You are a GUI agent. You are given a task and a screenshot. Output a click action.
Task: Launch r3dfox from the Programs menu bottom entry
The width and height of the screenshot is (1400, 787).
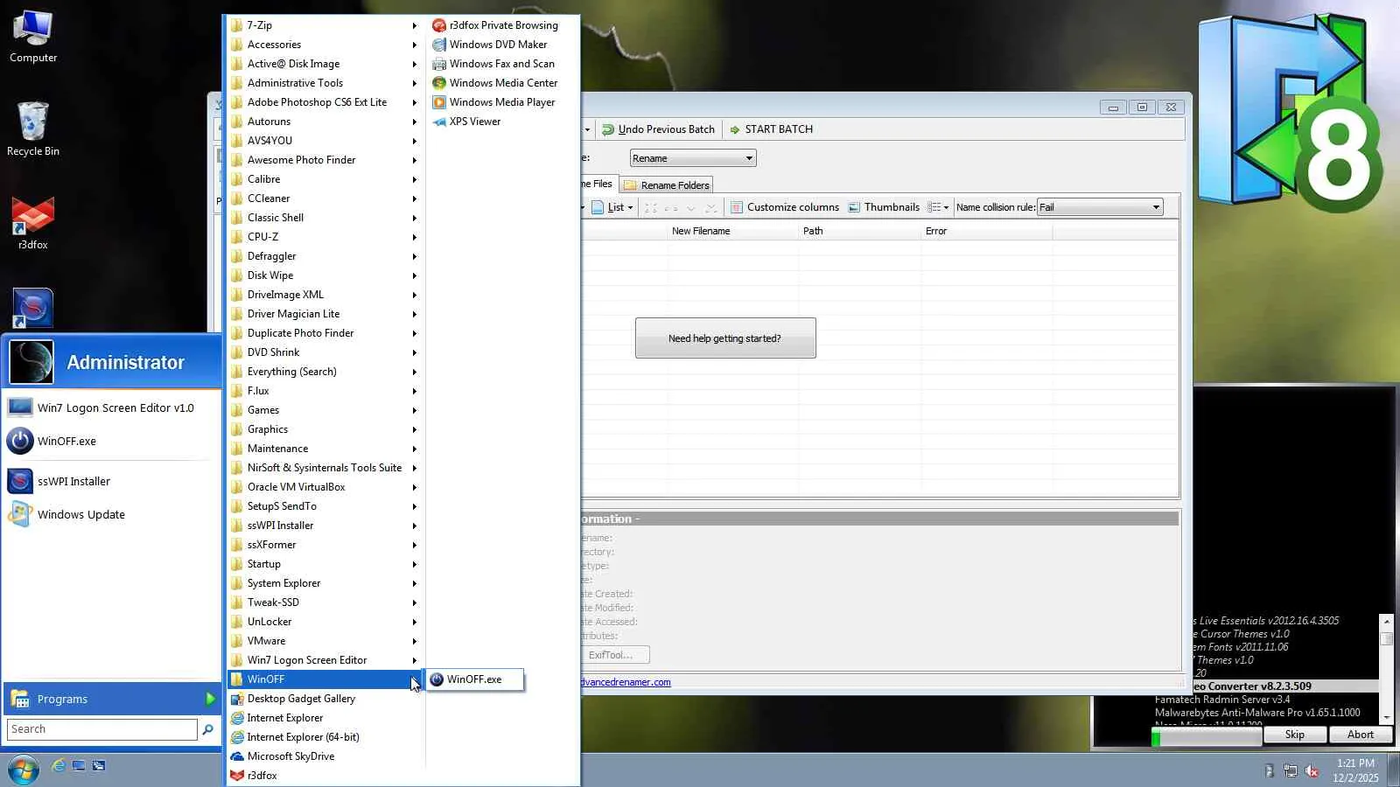[x=325, y=776]
